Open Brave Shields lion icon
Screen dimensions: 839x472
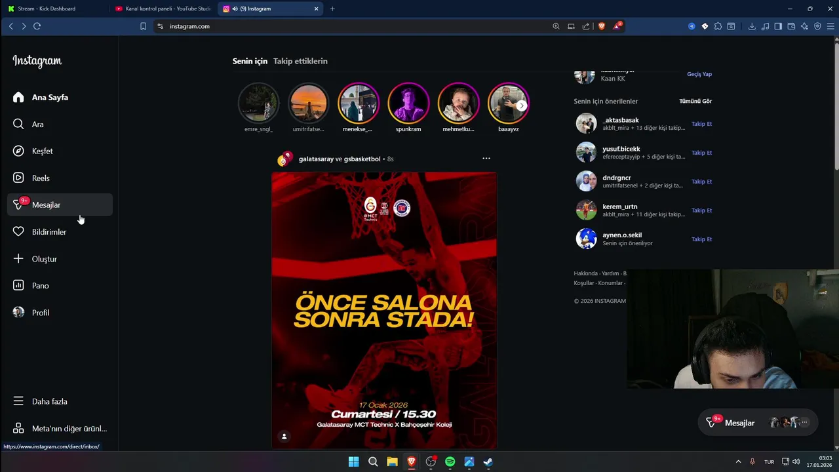(x=602, y=26)
